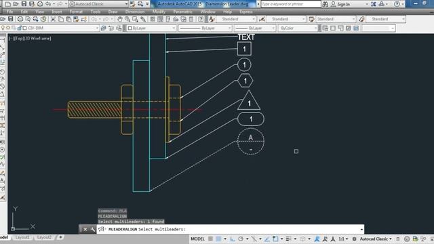434x244 pixels.
Task: Click the command line input field
Action: click(x=230, y=229)
